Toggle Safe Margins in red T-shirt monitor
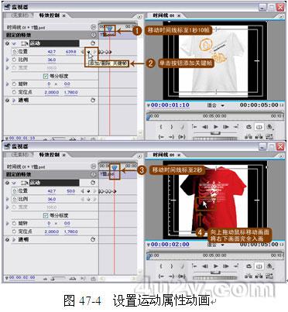This screenshot has height=312, width=288. pos(259,266)
